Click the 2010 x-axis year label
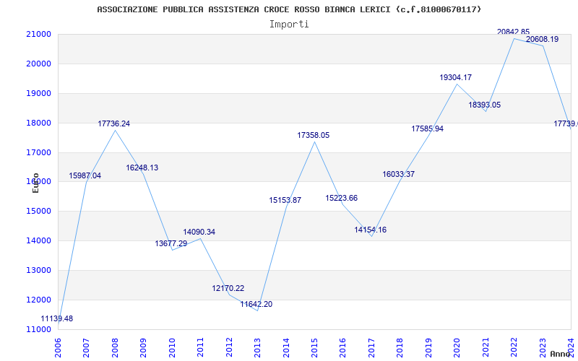The width and height of the screenshot is (578, 361). pos(172,347)
